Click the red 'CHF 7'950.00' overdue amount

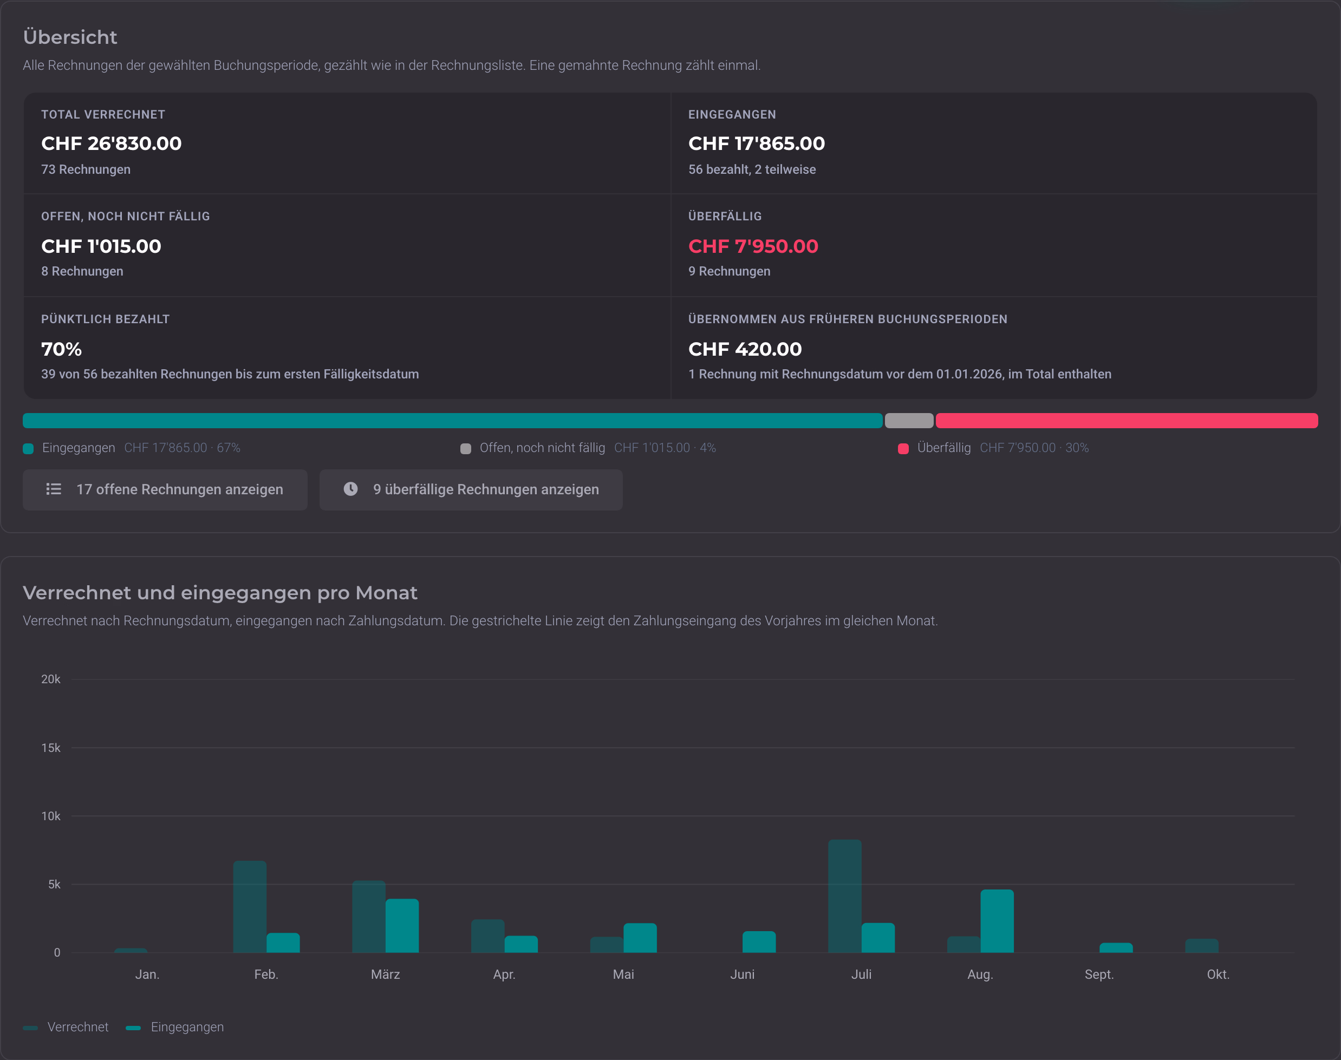coord(754,246)
